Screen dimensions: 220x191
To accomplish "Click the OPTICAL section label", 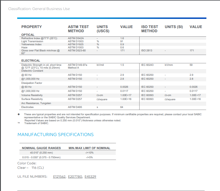I will pos(28,35).
